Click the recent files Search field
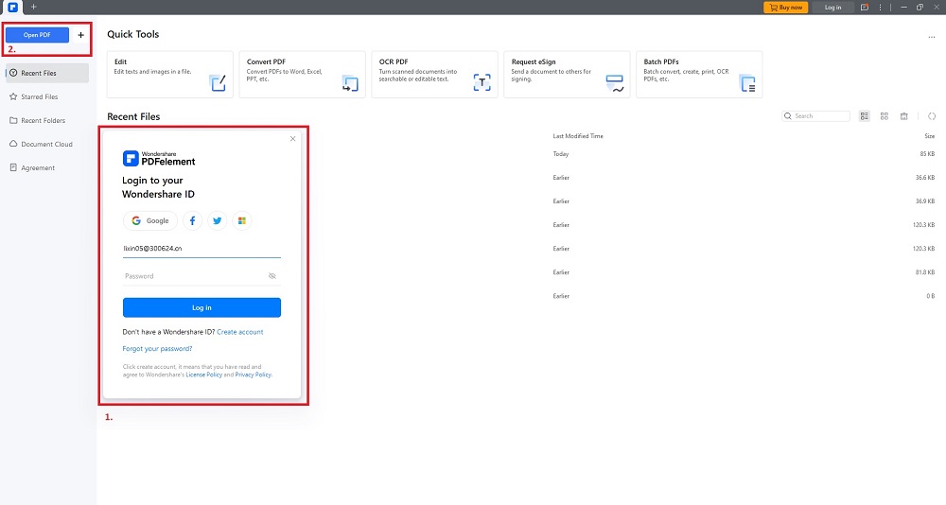The width and height of the screenshot is (946, 505). (x=815, y=115)
